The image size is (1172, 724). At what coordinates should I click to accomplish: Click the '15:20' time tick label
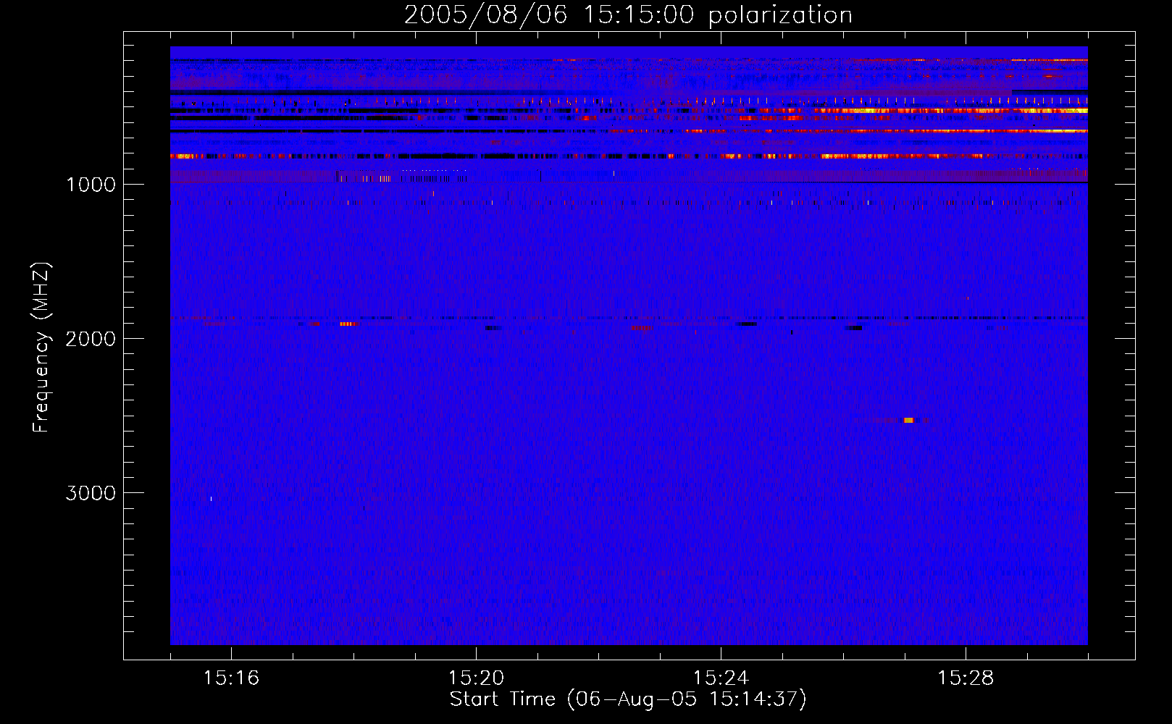(x=476, y=678)
